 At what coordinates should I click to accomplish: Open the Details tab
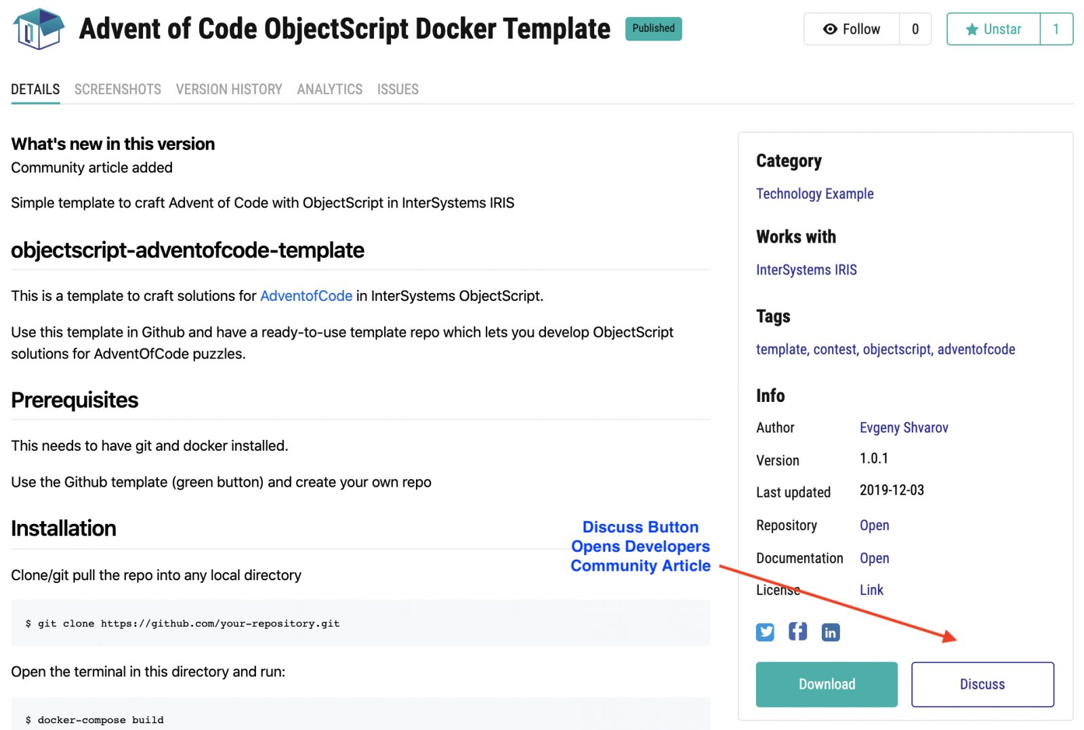[x=35, y=89]
